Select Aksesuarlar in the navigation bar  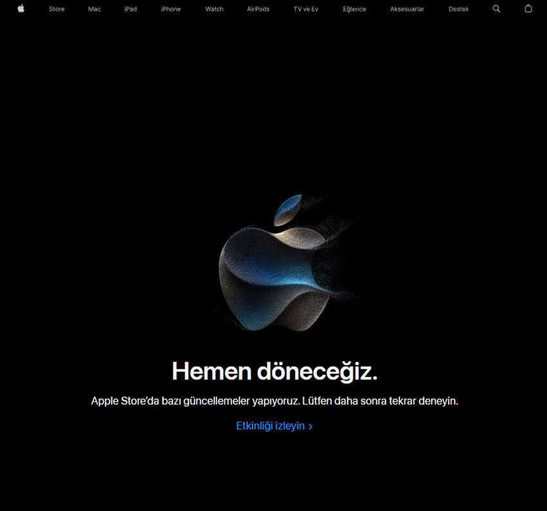pyautogui.click(x=407, y=9)
